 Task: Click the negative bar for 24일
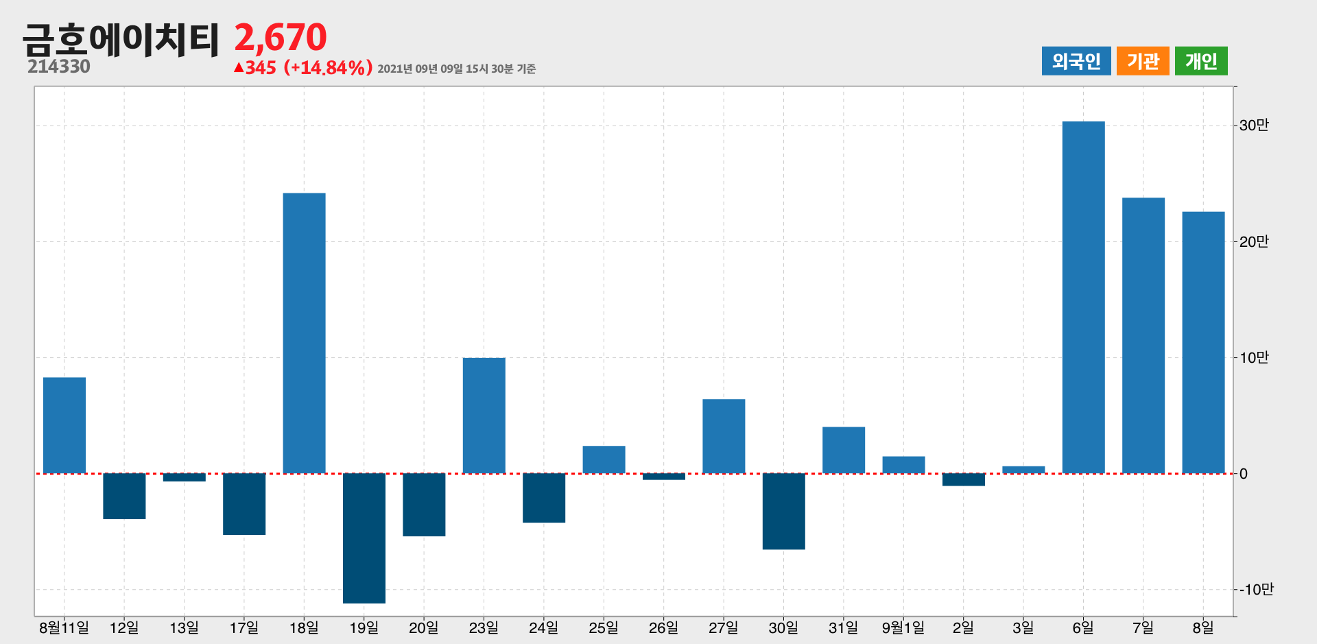(544, 498)
